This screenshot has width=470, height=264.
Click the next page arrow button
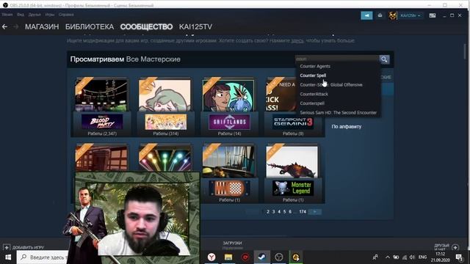point(315,212)
